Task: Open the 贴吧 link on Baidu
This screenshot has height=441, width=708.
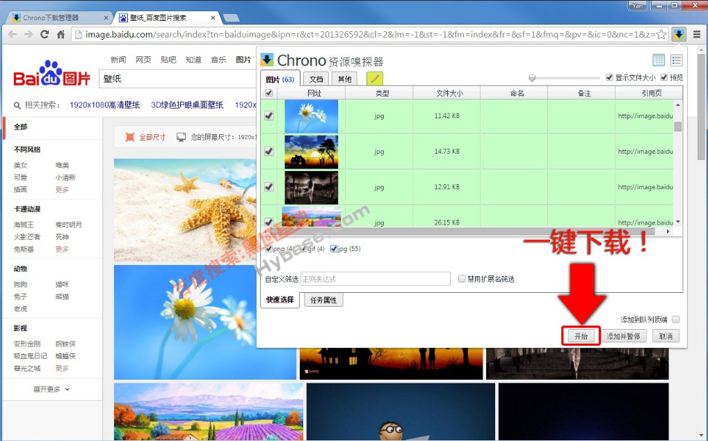Action: [x=168, y=60]
